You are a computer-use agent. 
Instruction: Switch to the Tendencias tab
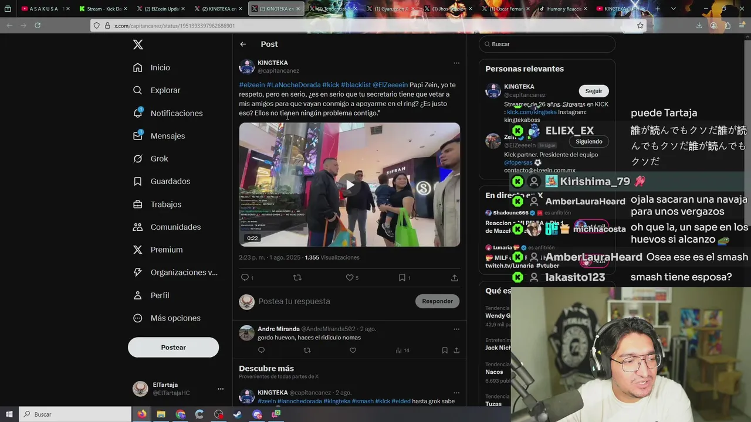(x=333, y=9)
